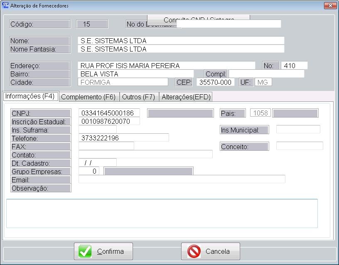Click the Consulta CNPJ / Sintegra button
Image resolution: width=339 pixels, height=265 pixels.
click(199, 18)
